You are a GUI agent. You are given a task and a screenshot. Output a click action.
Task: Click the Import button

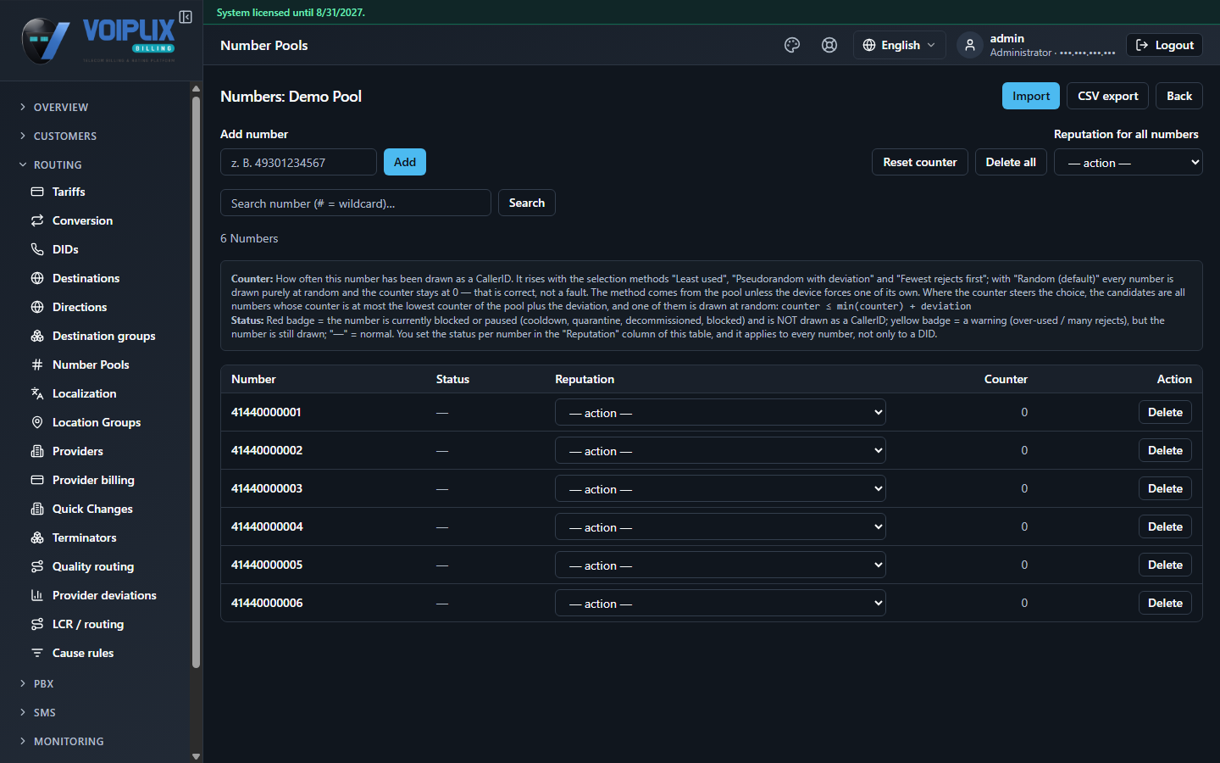[x=1031, y=96]
